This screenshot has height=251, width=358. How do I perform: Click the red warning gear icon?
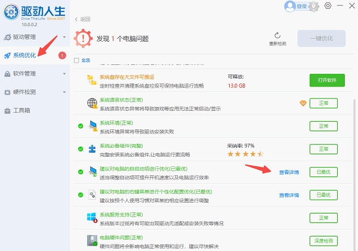pyautogui.click(x=83, y=38)
